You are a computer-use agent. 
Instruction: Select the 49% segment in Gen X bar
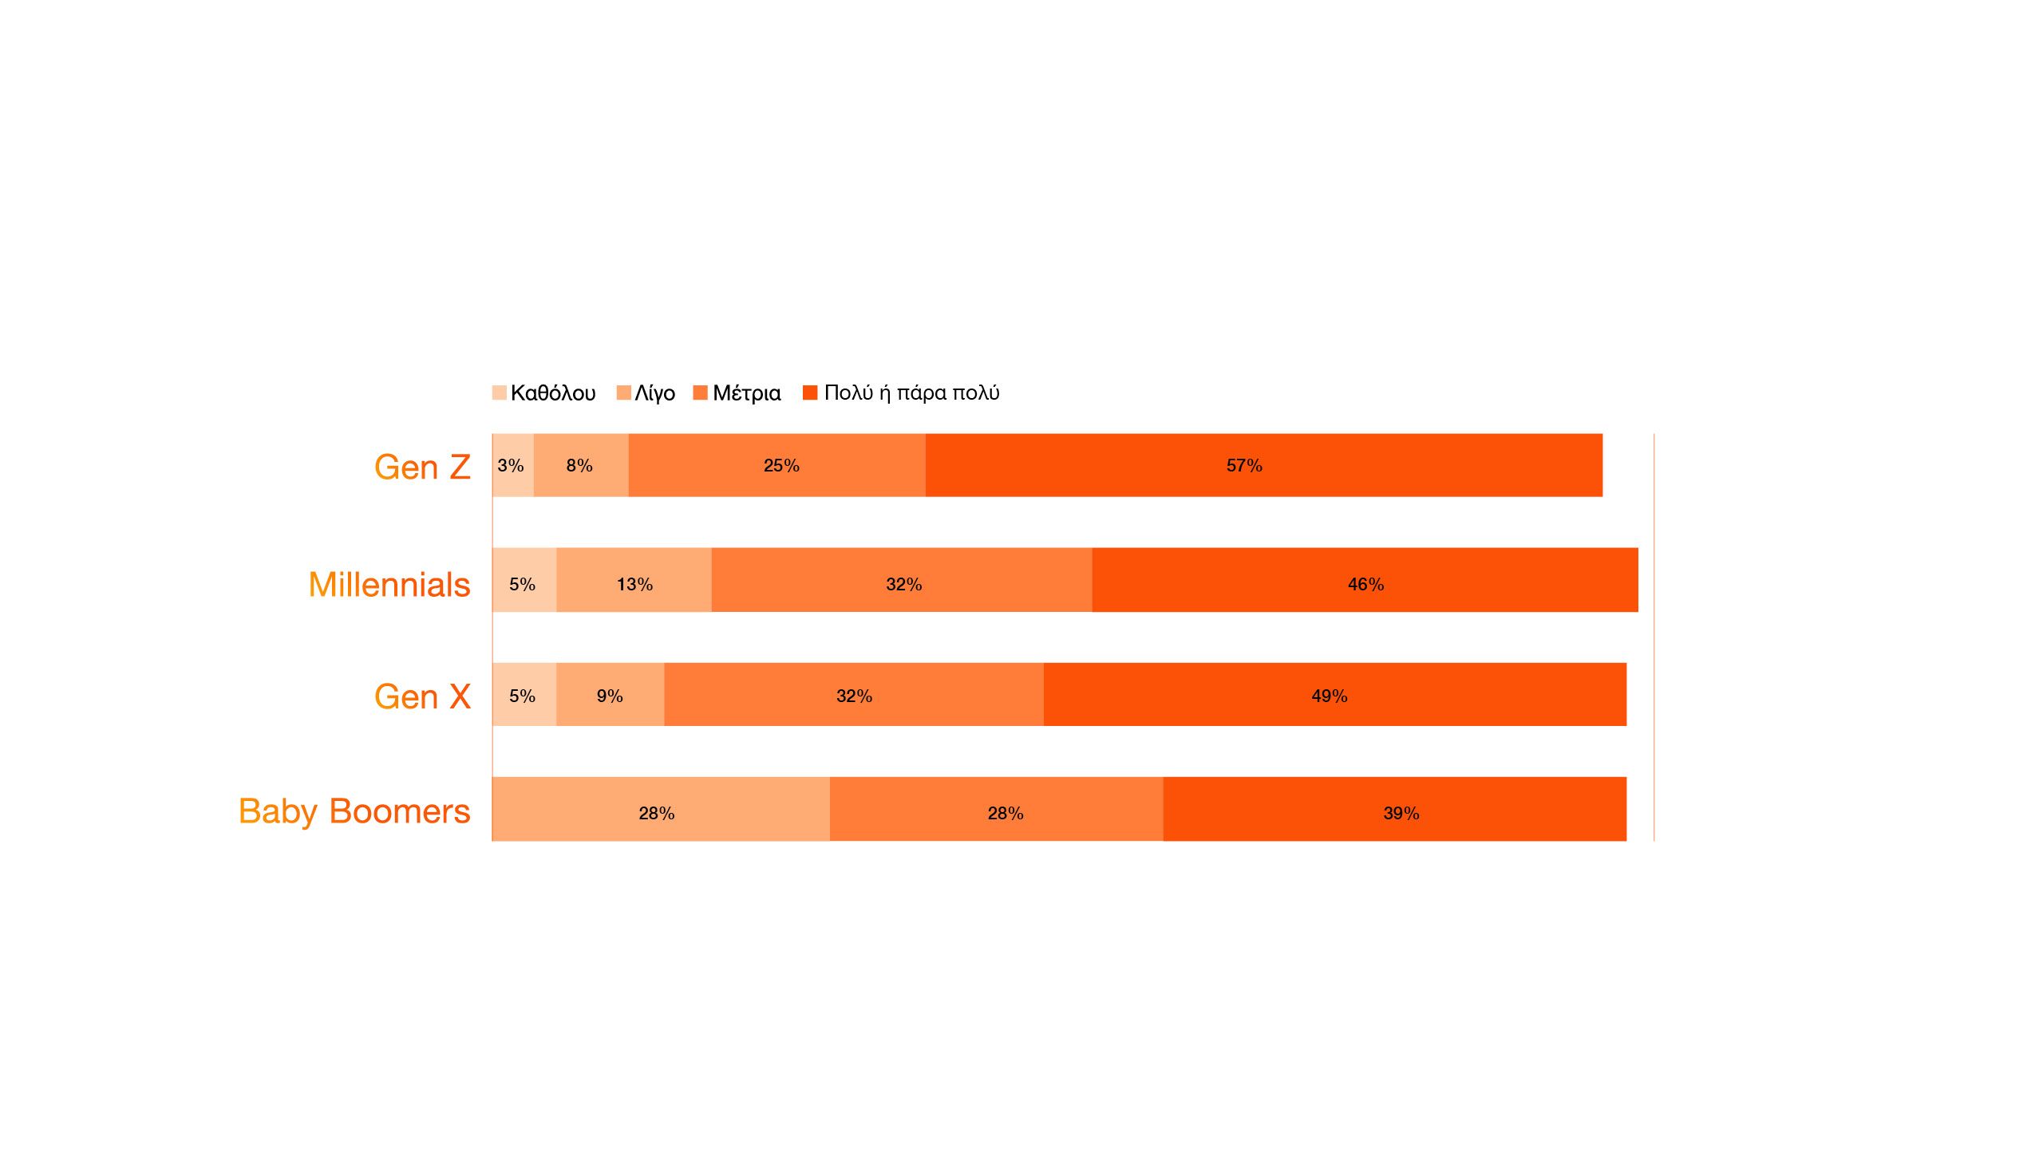1334,694
